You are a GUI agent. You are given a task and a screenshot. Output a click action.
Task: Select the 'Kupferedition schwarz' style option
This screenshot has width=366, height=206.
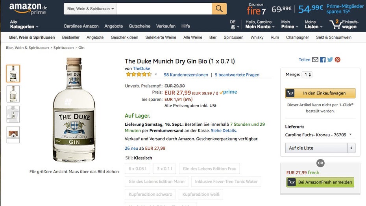tap(150, 194)
